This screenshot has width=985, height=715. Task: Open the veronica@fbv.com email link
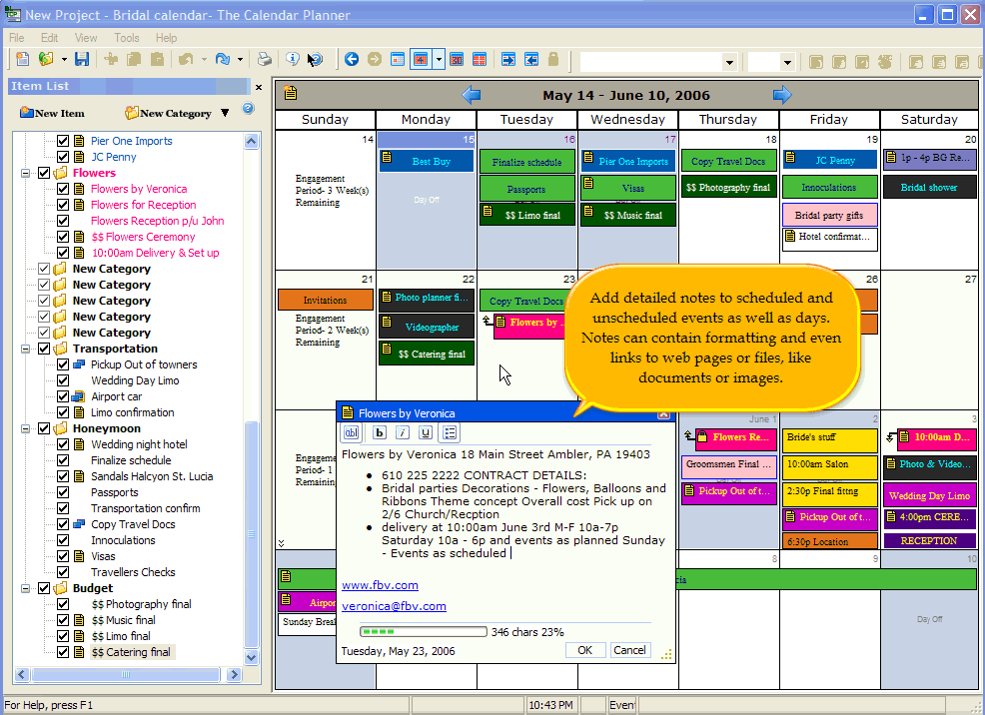coord(394,606)
